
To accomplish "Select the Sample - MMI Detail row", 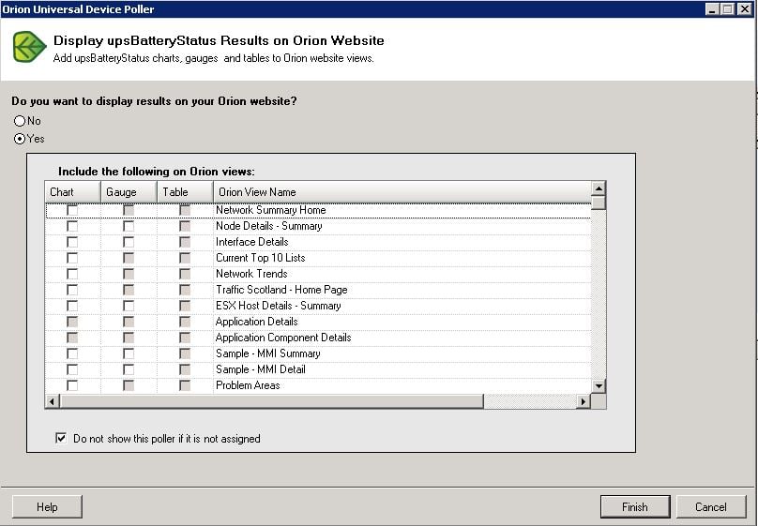I will coord(318,369).
